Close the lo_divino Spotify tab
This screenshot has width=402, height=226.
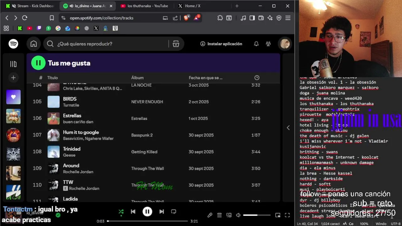pyautogui.click(x=111, y=6)
